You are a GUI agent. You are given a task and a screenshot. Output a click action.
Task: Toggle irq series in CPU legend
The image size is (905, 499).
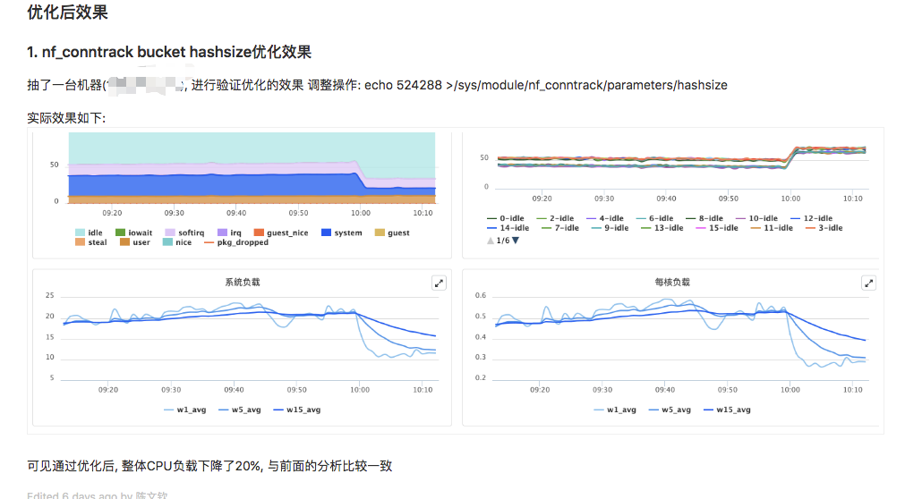point(229,233)
